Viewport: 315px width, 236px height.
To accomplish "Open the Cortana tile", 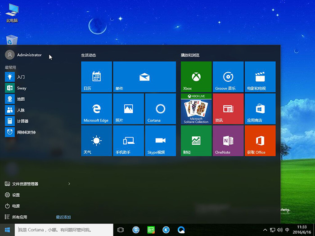I will click(160, 109).
